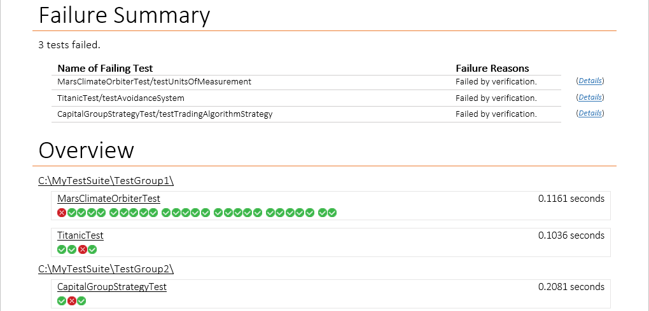The width and height of the screenshot is (649, 311).
Task: Select the CapitalGroupStrategyTest/testTradingAlgorithmStrategy failing test row
Action: click(164, 114)
